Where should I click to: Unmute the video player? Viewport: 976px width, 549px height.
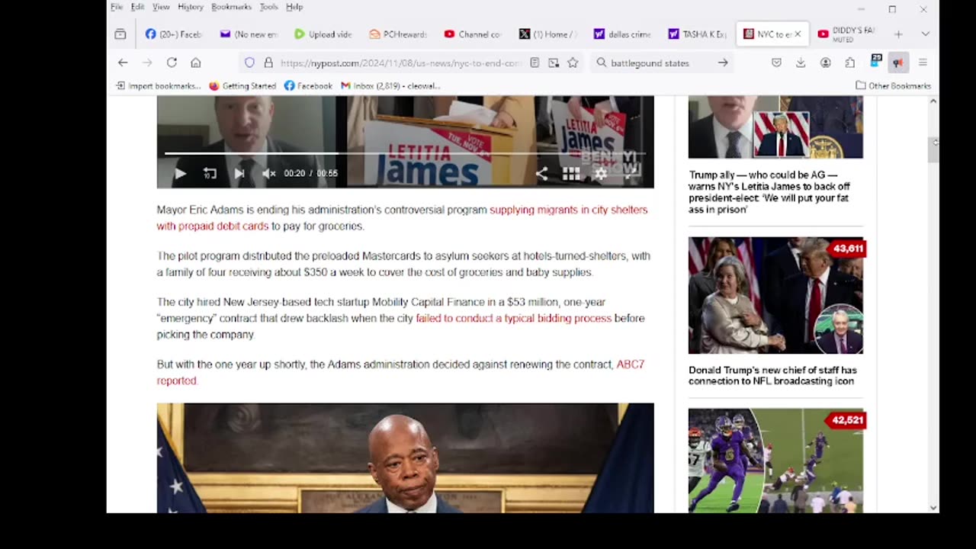(268, 174)
